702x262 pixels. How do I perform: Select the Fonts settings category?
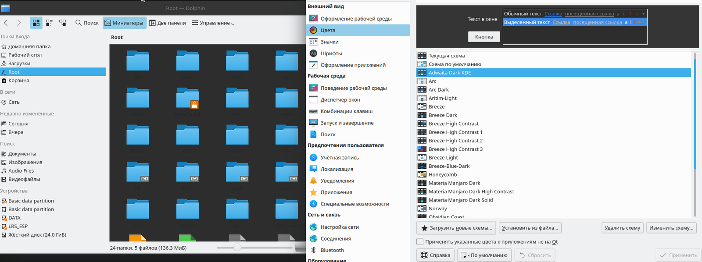tap(331, 53)
